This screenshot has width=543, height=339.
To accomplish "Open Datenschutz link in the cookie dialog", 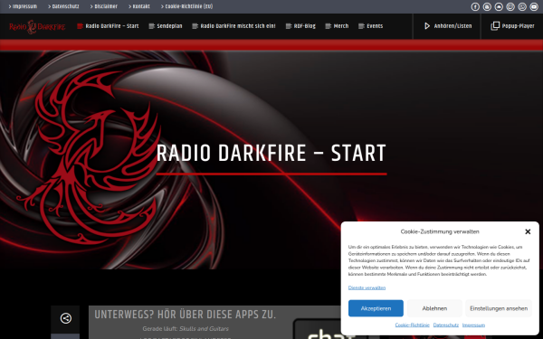I will coord(445,325).
